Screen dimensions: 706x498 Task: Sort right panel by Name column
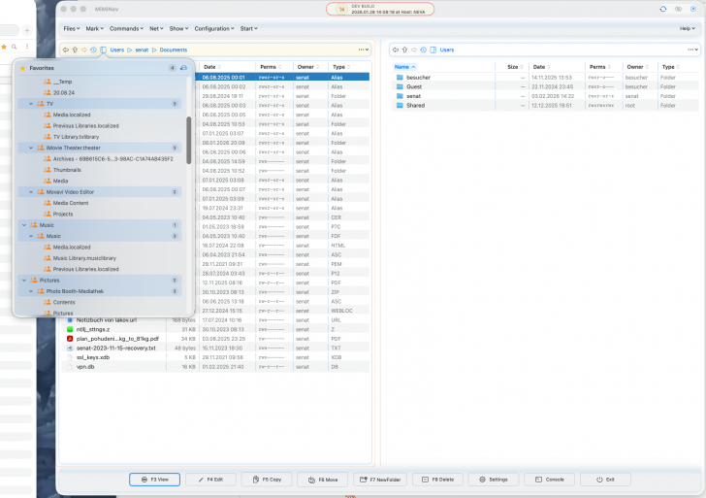point(404,67)
